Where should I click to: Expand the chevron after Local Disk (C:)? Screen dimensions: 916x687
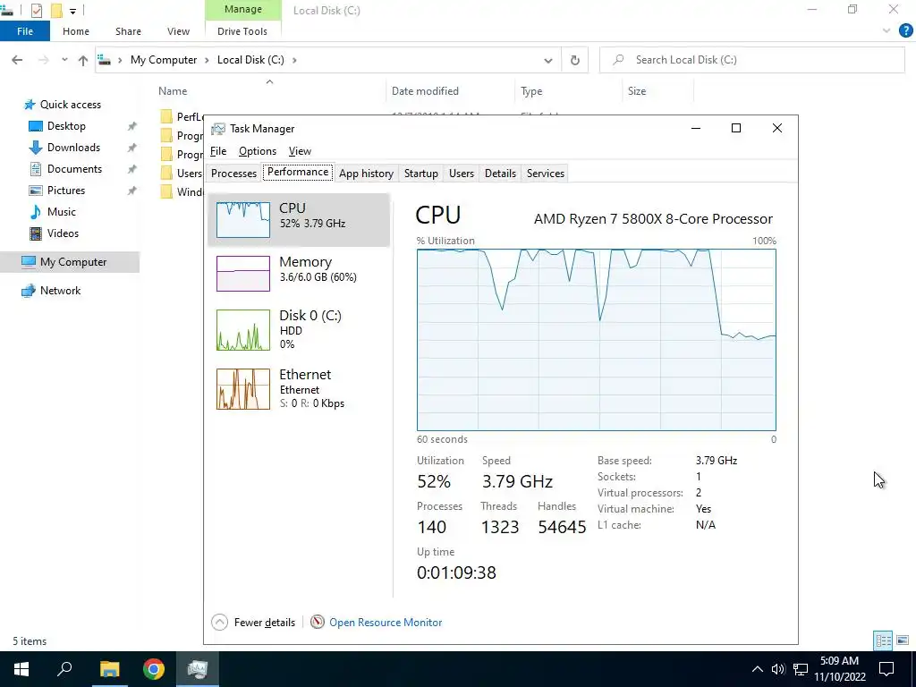coord(294,60)
